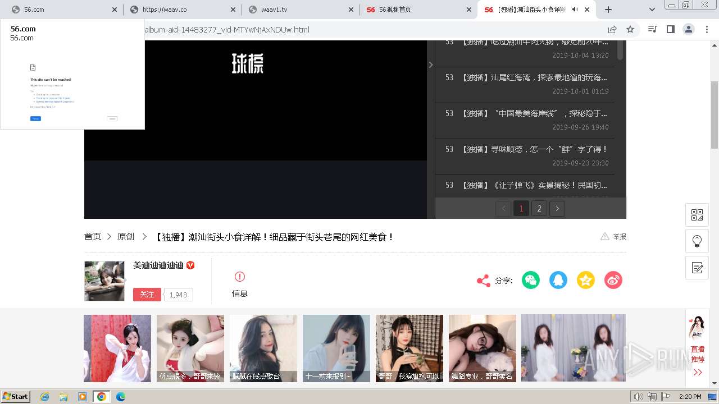Viewport: 719px width, 404px height.
Task: Go to previous playlist page arrow
Action: pos(503,209)
